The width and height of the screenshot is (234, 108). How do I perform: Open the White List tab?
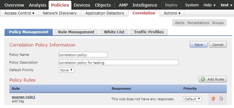pyautogui.click(x=114, y=32)
